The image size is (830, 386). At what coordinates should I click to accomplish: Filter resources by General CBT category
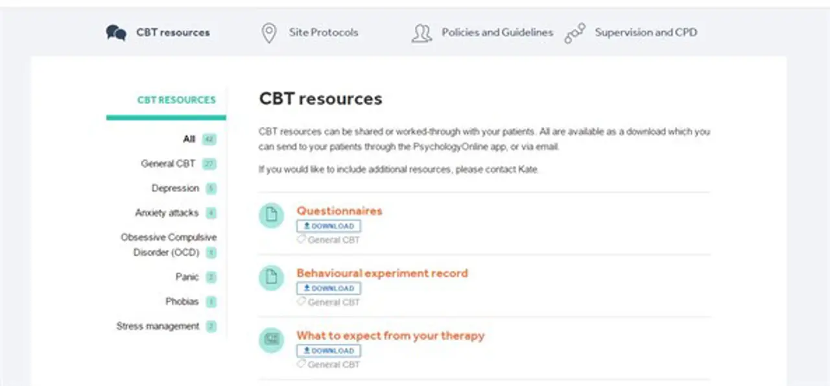(168, 163)
